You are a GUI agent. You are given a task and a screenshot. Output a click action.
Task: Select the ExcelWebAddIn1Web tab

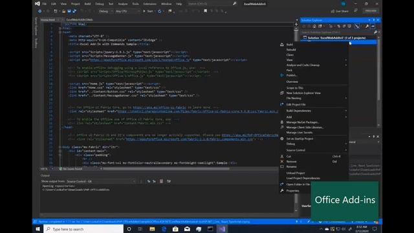(x=79, y=20)
